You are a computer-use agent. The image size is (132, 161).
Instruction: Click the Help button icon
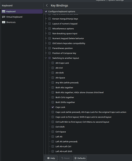48,158
